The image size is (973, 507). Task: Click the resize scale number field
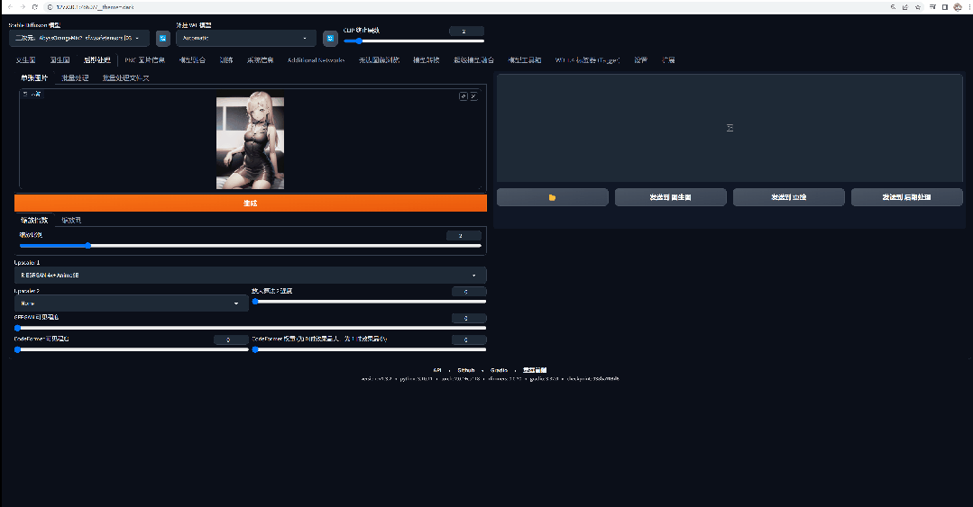click(x=464, y=236)
